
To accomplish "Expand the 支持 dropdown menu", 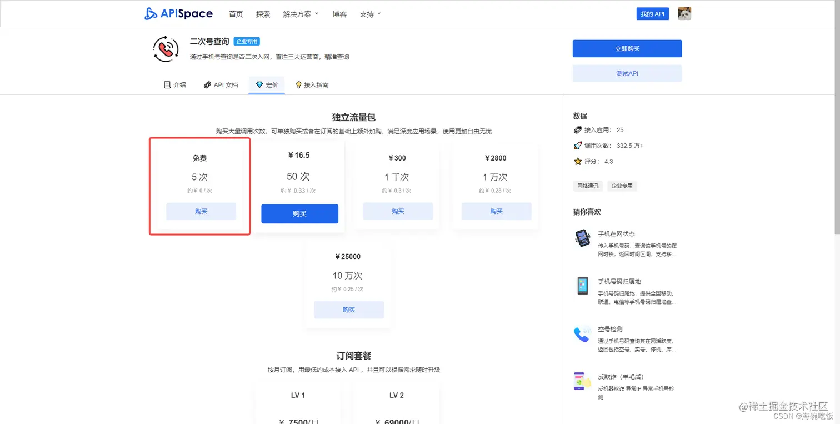I will tap(369, 14).
